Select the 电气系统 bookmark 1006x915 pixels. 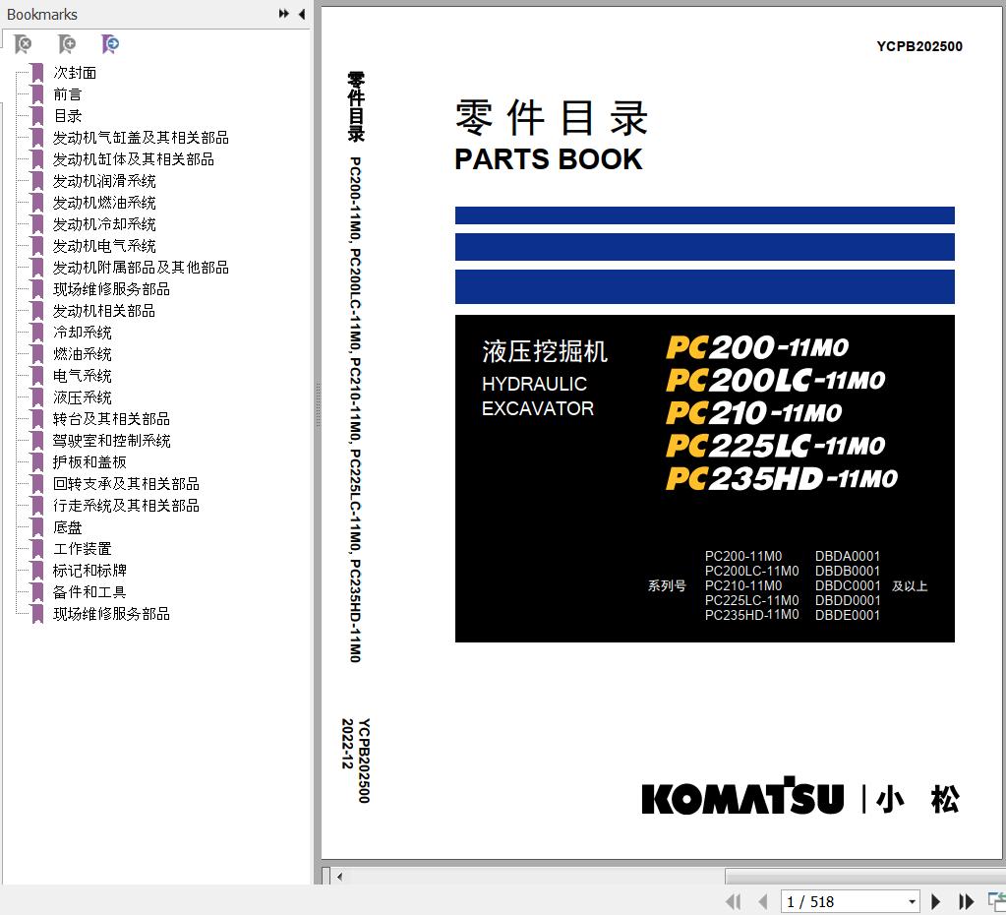point(83,376)
